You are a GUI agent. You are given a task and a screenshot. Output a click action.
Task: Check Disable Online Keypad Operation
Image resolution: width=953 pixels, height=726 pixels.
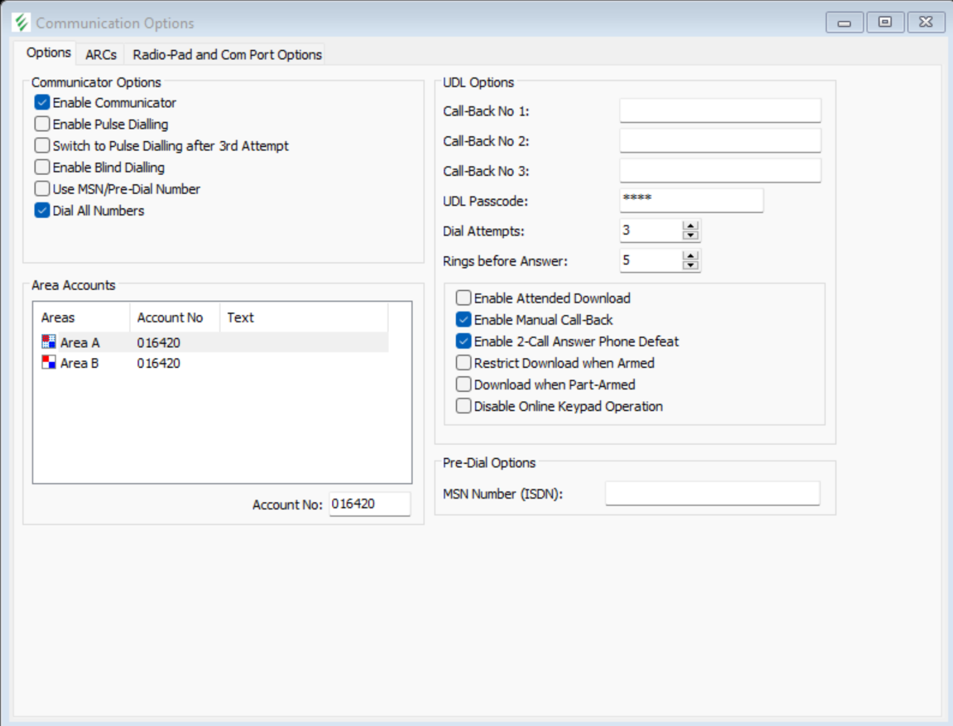pos(463,406)
